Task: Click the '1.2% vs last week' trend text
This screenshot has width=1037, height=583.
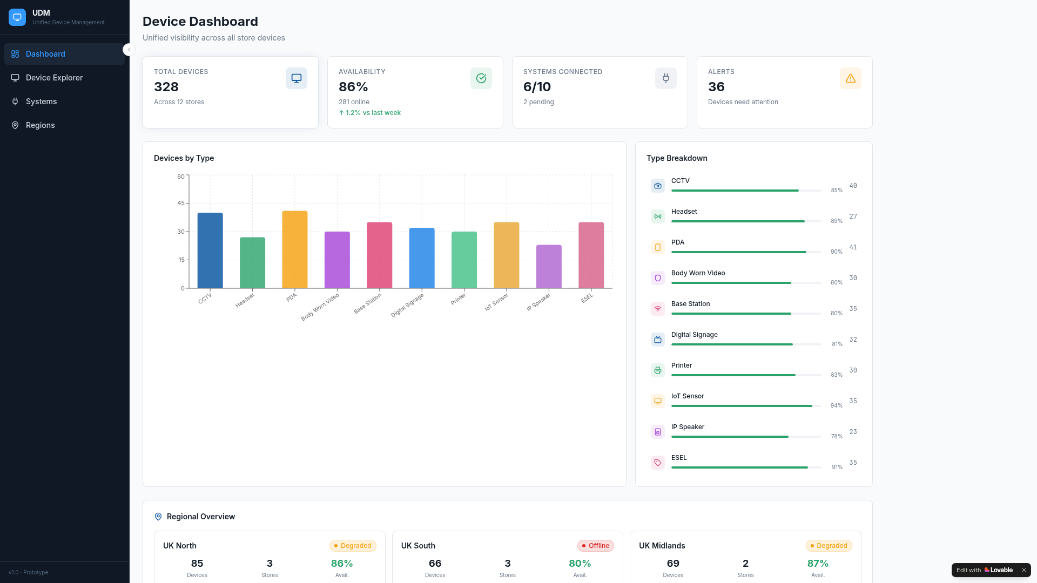Action: pyautogui.click(x=370, y=113)
